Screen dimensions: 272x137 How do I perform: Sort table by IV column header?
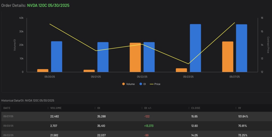coord(240,108)
